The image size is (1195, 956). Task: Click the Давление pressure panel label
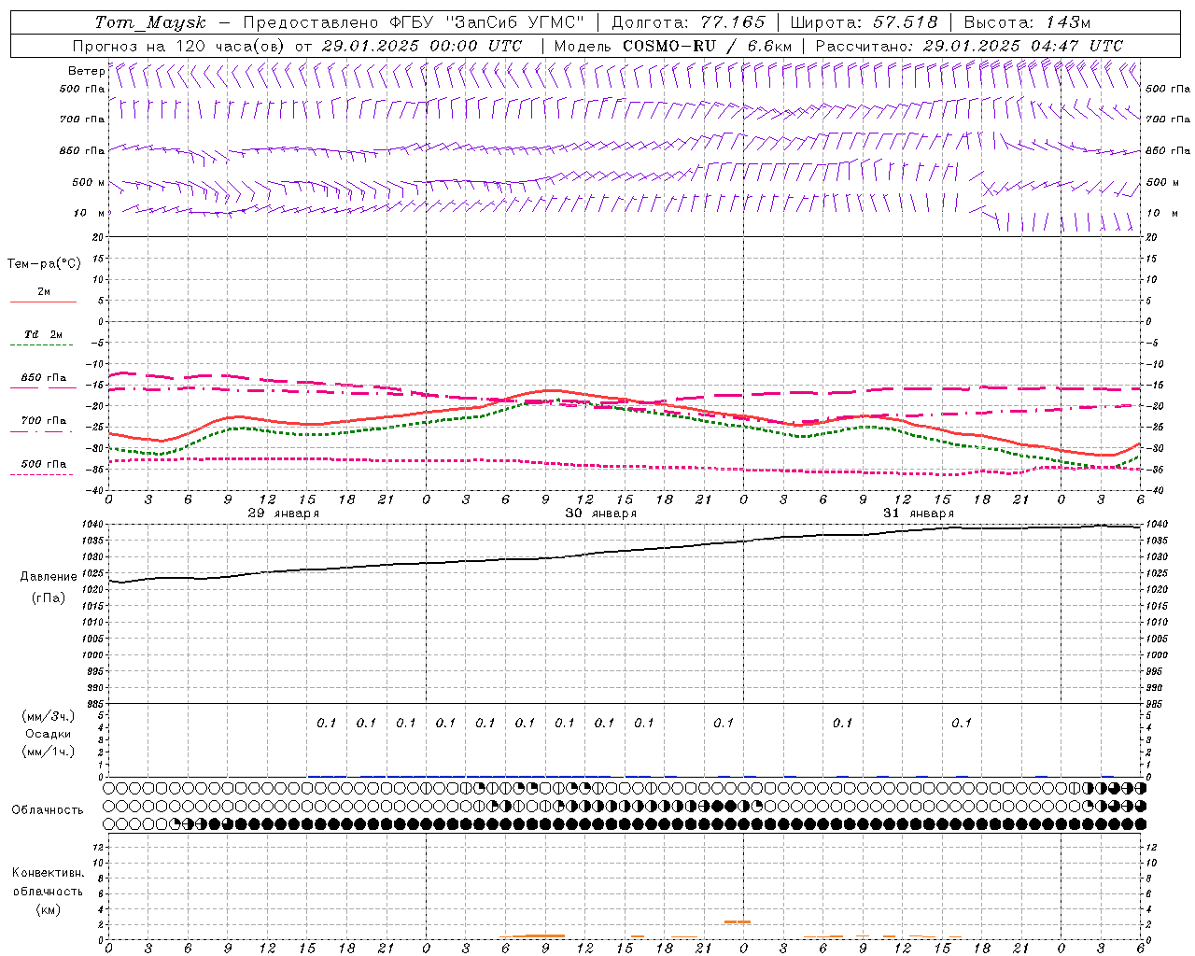[49, 577]
